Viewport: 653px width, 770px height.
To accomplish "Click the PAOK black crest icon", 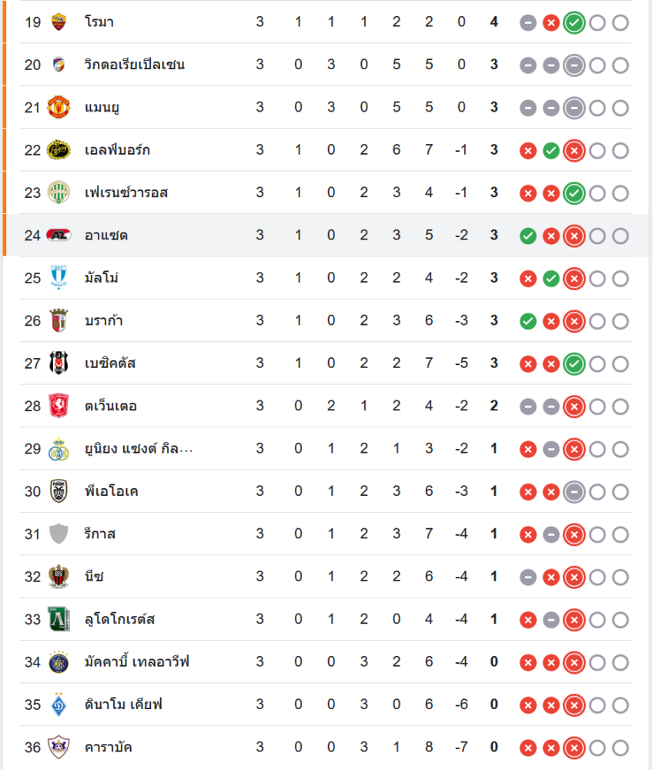I will click(59, 491).
